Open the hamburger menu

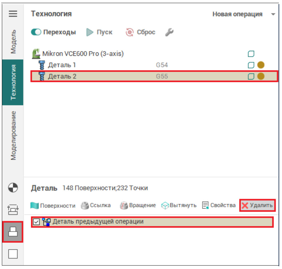click(x=13, y=14)
